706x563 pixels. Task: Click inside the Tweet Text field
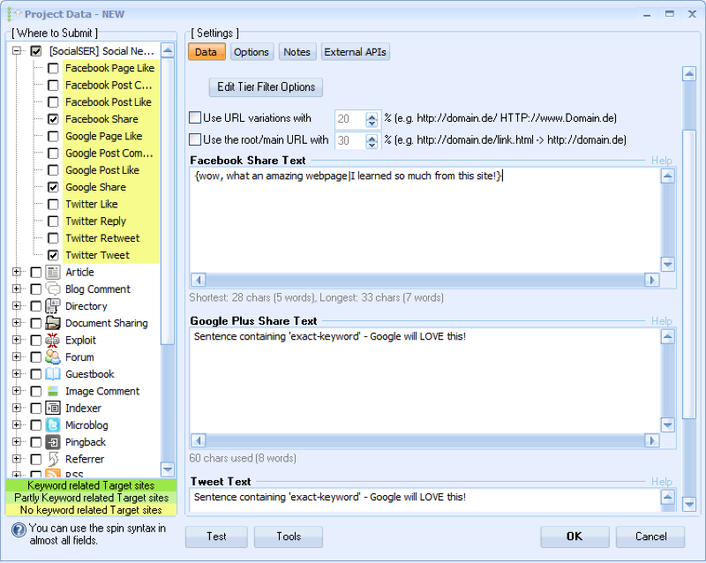pos(425,500)
